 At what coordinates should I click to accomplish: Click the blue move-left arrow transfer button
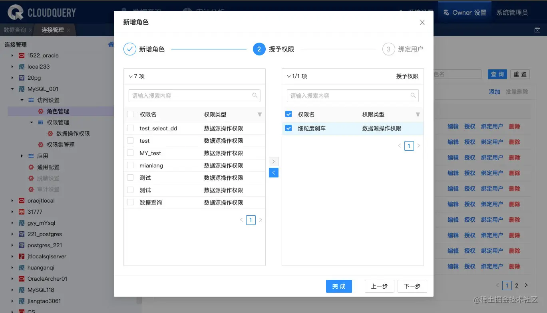click(274, 173)
